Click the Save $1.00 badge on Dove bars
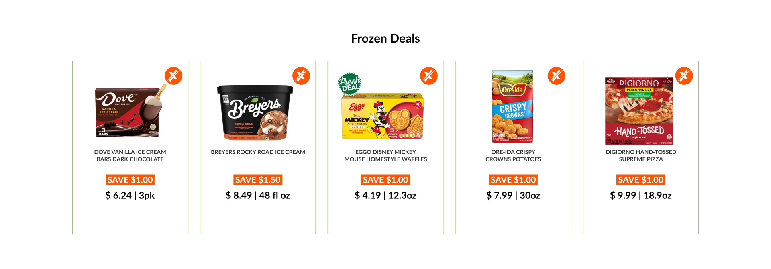 130,180
